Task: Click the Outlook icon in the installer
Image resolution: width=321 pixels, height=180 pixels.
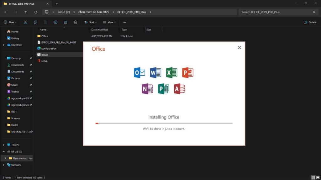Action: click(x=139, y=72)
